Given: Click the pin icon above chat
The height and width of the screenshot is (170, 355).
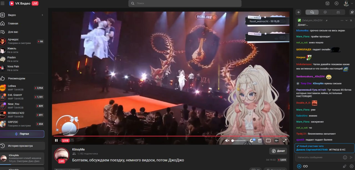Looking at the screenshot, I should point(352,12).
